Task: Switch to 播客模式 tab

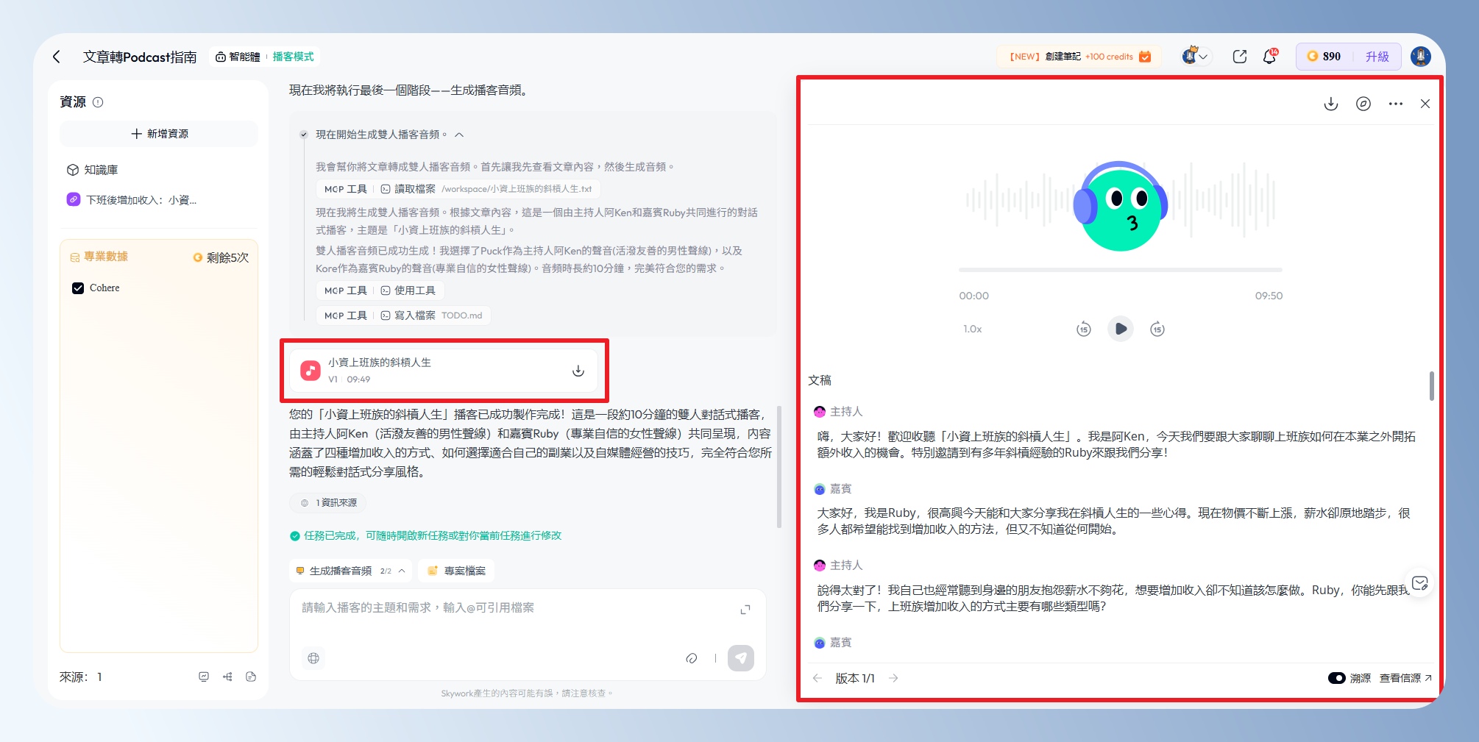Action: (x=293, y=57)
